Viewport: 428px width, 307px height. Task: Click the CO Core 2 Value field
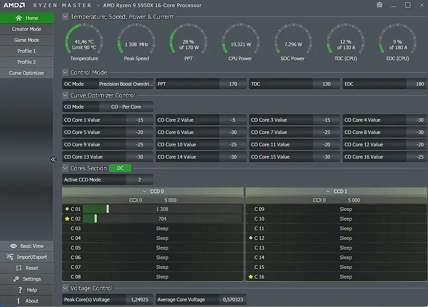pyautogui.click(x=233, y=120)
